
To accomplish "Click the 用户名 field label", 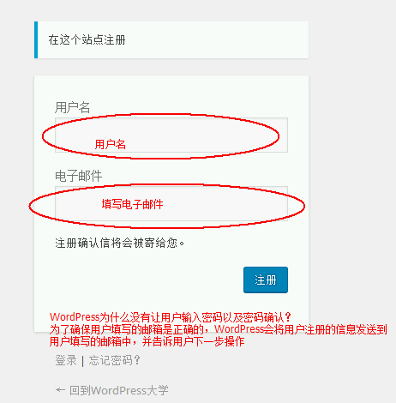I will point(72,107).
